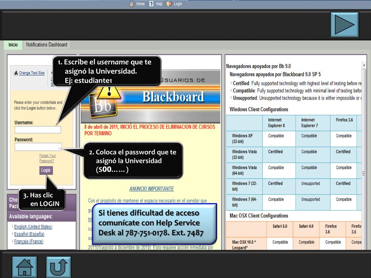
Task: Click the Firefox 3.6 Windows column header
Action: [x=343, y=123]
